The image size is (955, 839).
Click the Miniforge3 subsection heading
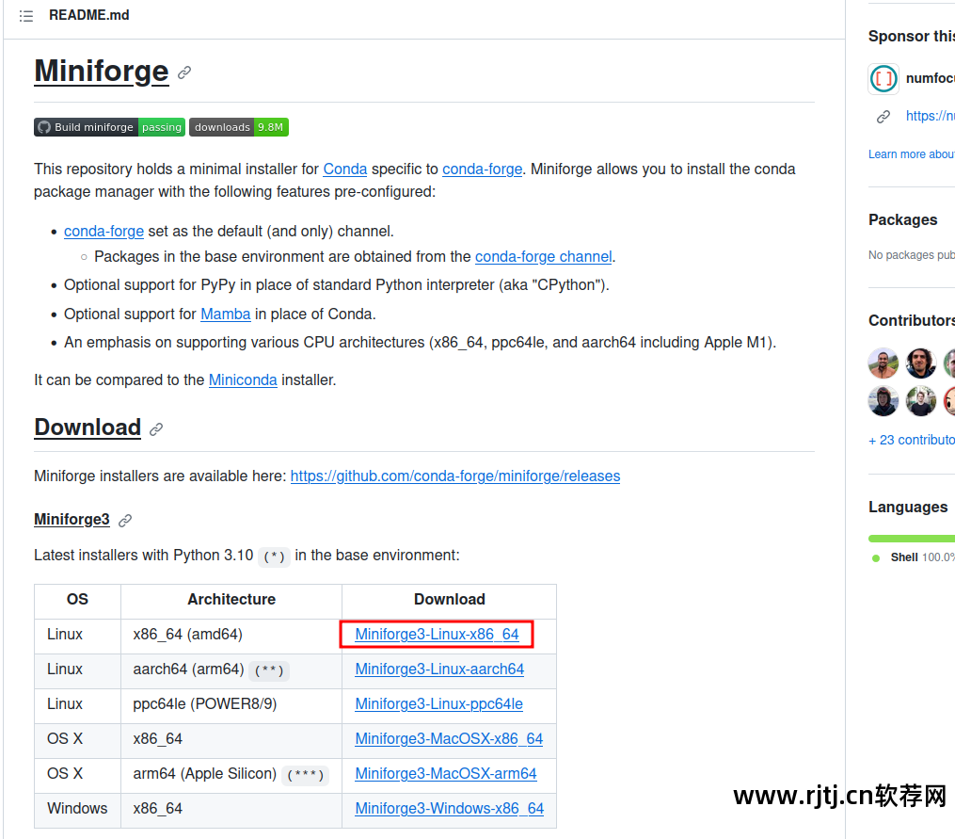pyautogui.click(x=72, y=520)
